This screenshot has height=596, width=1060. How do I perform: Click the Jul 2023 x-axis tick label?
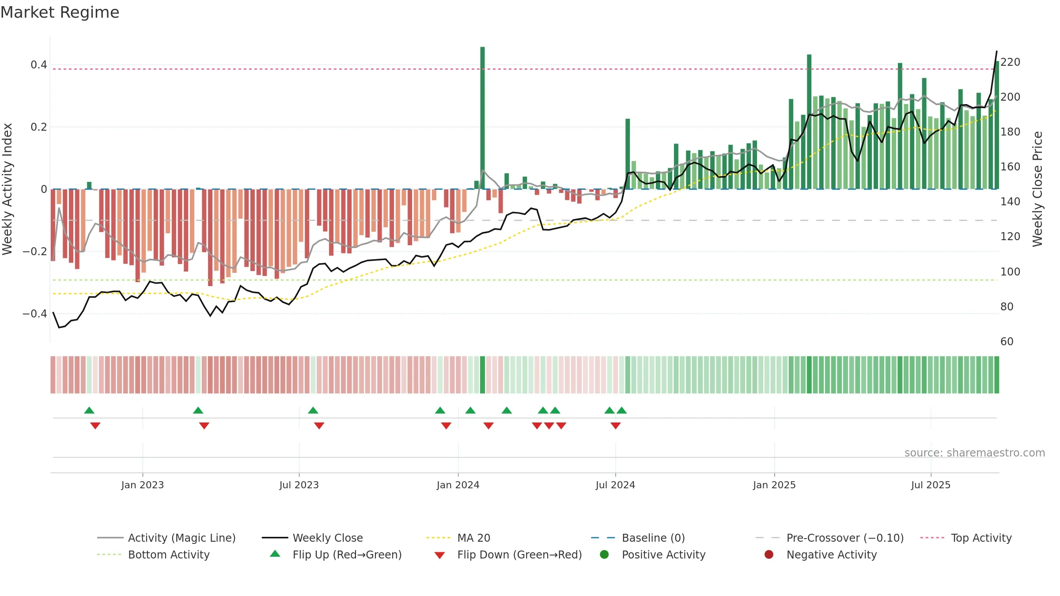click(299, 485)
